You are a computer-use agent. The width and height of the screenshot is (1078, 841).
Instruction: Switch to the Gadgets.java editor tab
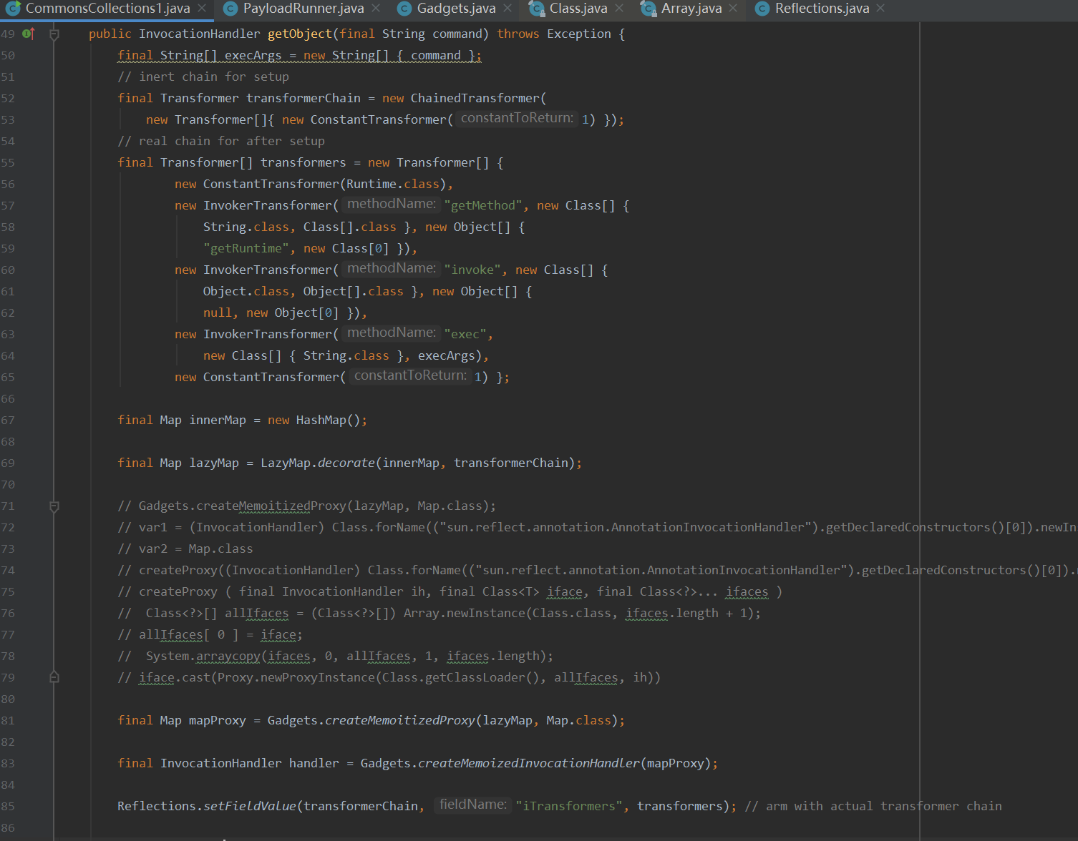point(456,9)
